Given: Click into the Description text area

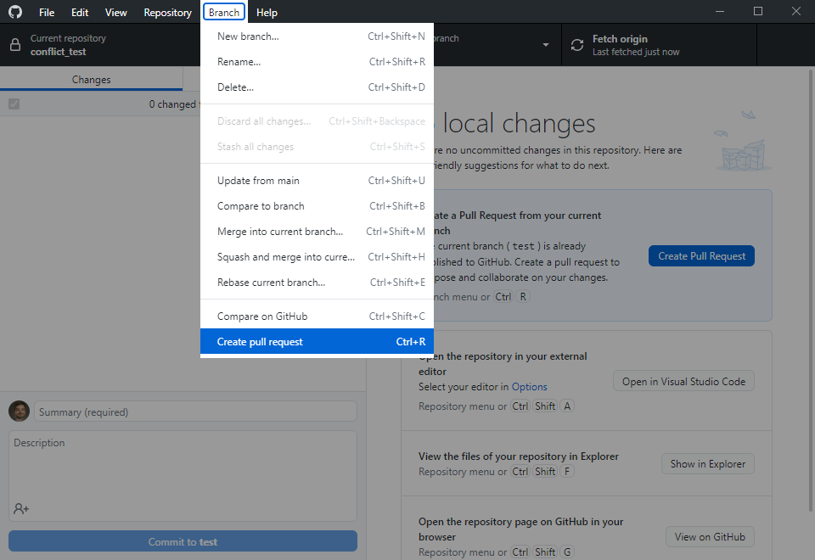Looking at the screenshot, I should (x=183, y=471).
